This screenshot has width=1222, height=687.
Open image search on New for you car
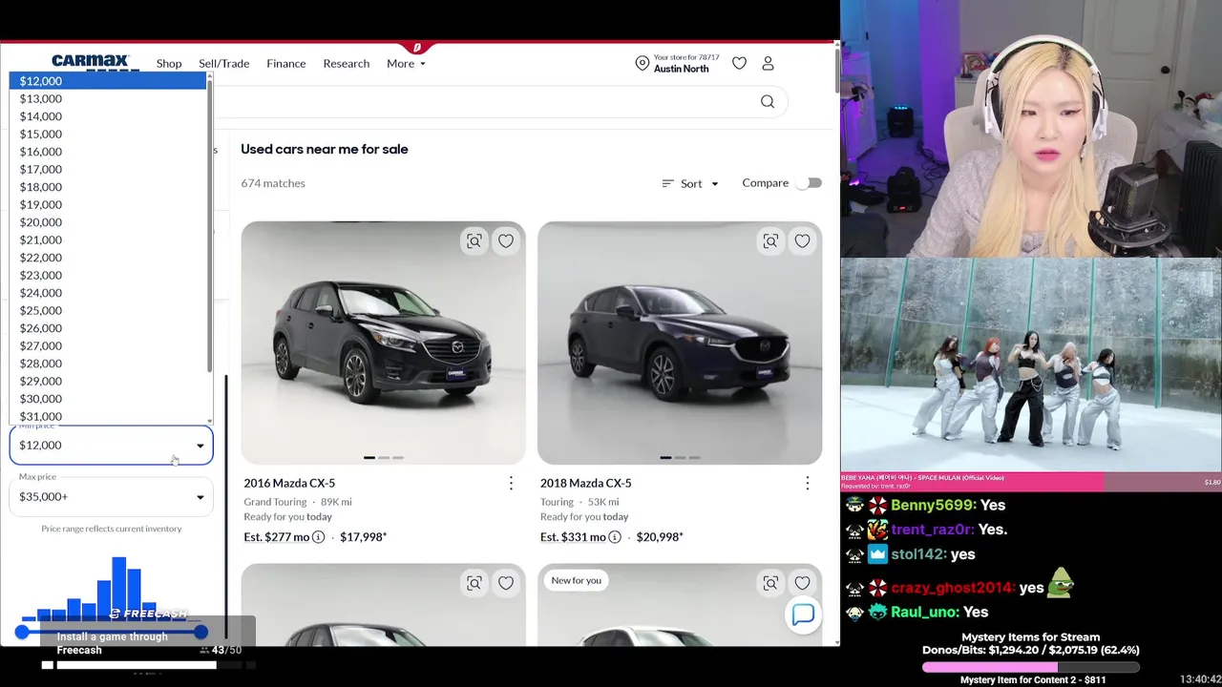pos(770,583)
